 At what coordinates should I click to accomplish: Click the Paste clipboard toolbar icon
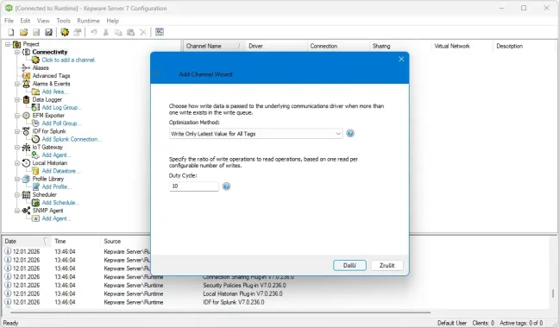(x=131, y=33)
